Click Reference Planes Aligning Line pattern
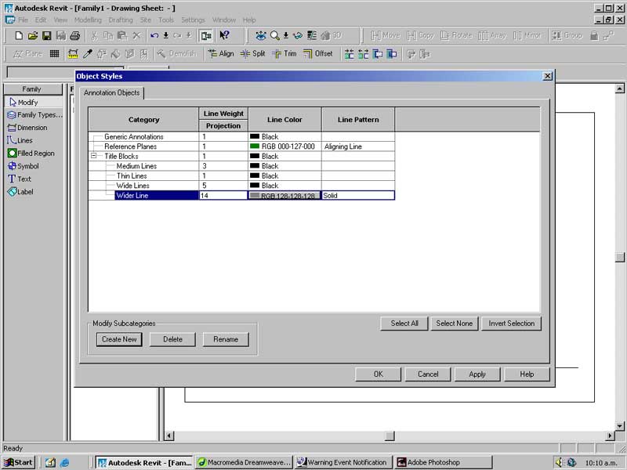 click(358, 146)
